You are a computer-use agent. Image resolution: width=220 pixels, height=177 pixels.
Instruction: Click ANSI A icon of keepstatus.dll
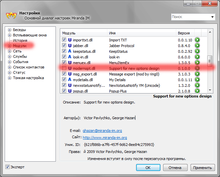tap(70, 51)
